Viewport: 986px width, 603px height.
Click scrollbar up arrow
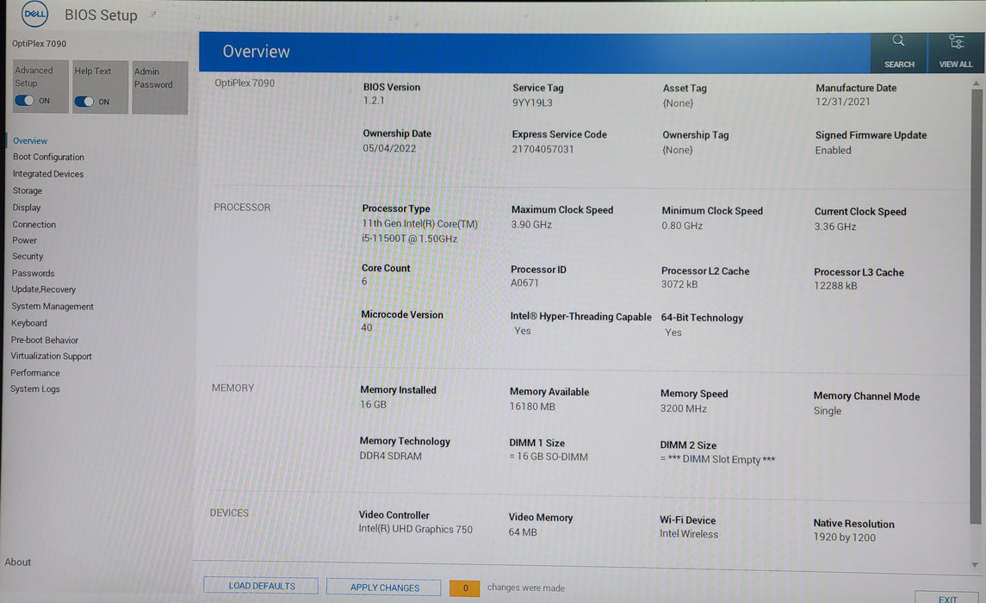pos(976,83)
